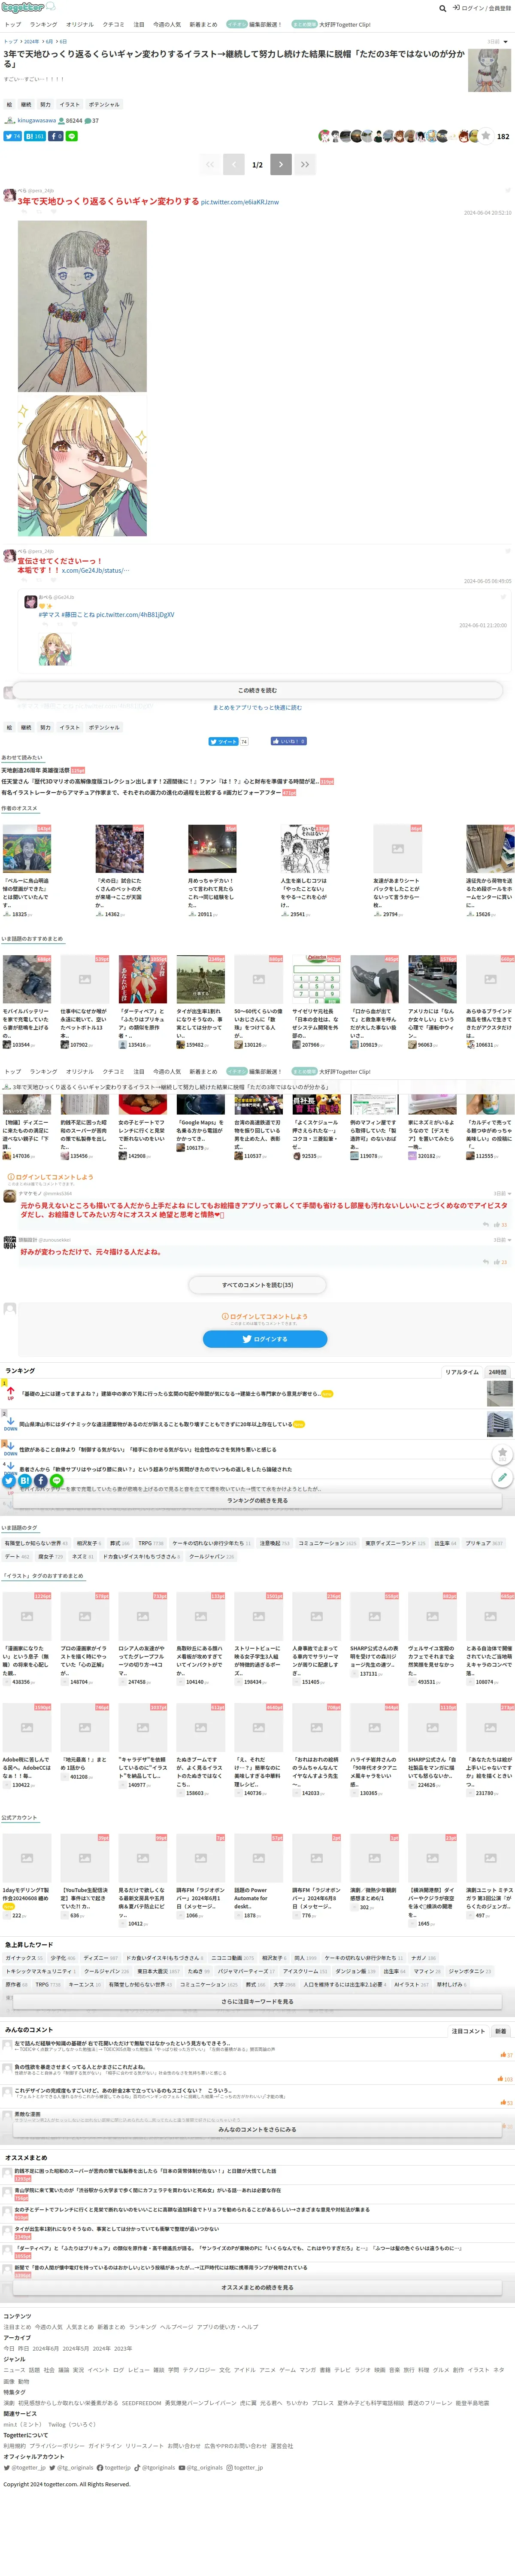Image resolution: width=515 pixels, height=2576 pixels.
Task: Click the top Facebook share button
Action: (56, 136)
